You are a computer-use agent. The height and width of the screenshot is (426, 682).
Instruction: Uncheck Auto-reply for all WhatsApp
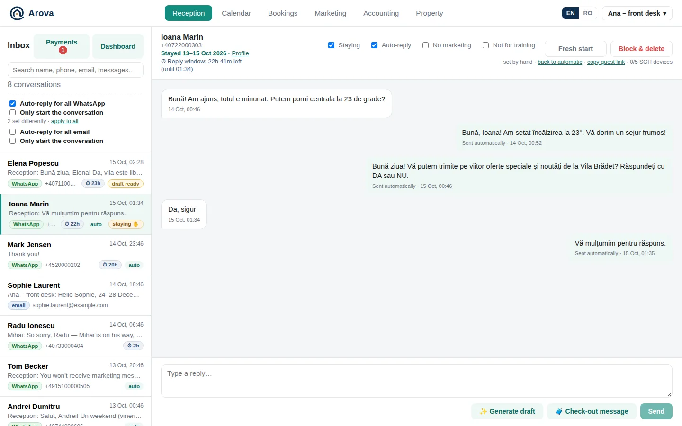[12, 103]
